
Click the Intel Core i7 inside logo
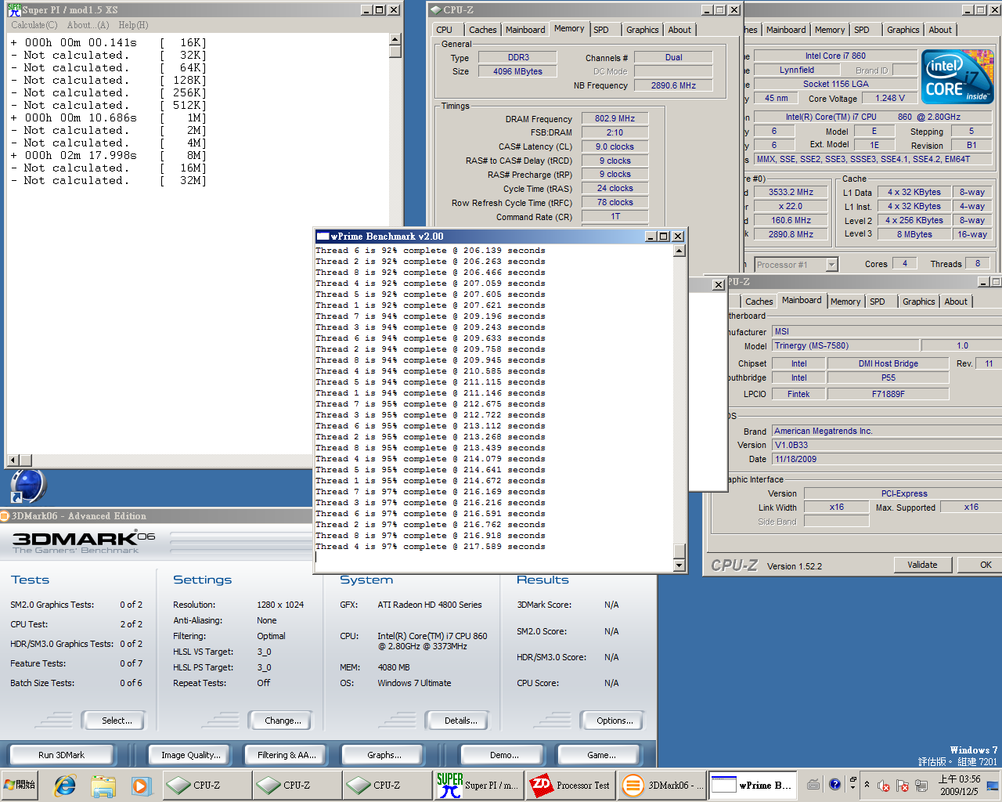tap(957, 77)
